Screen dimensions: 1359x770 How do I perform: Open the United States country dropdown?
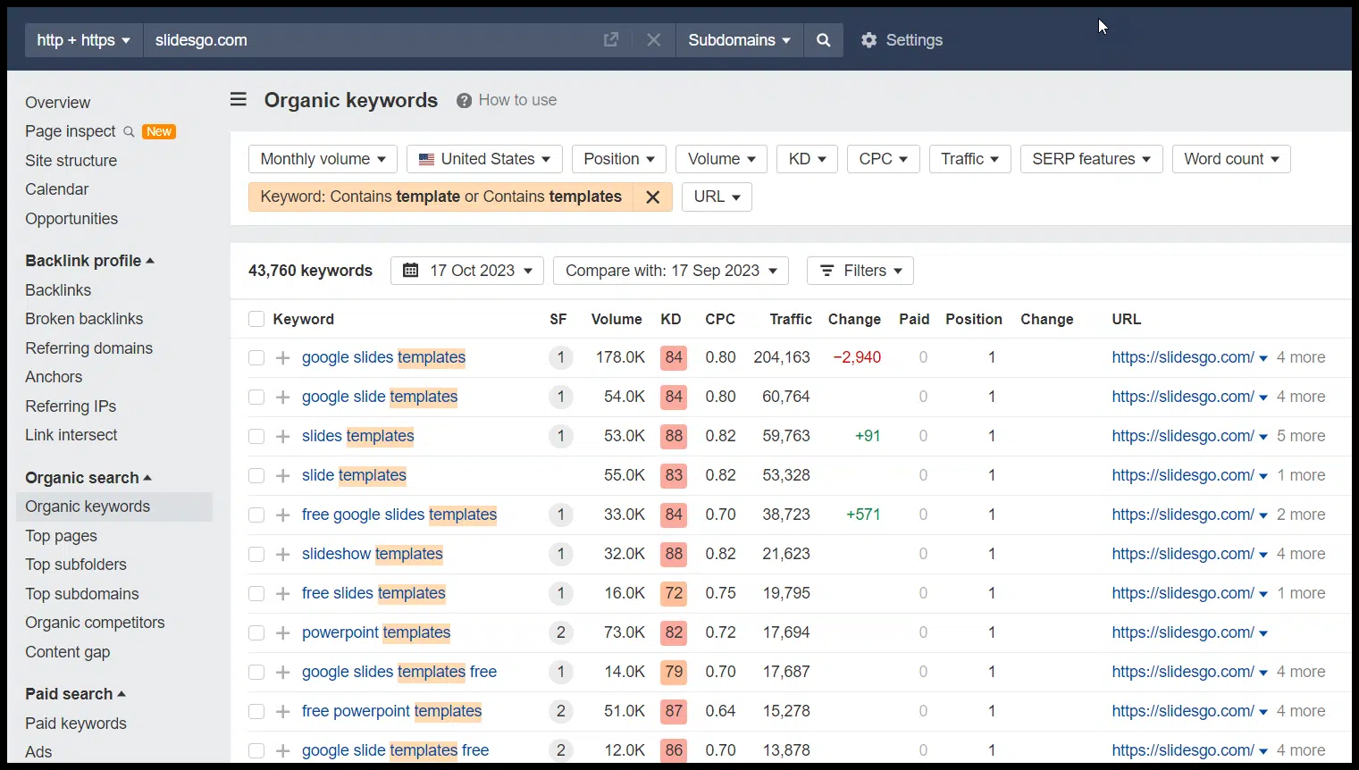point(484,159)
